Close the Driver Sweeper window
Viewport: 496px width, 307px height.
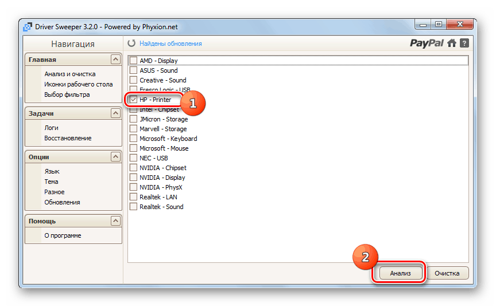(x=459, y=24)
